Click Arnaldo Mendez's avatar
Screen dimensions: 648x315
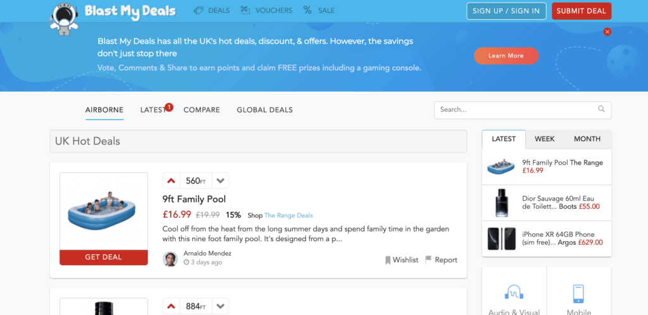(x=170, y=259)
